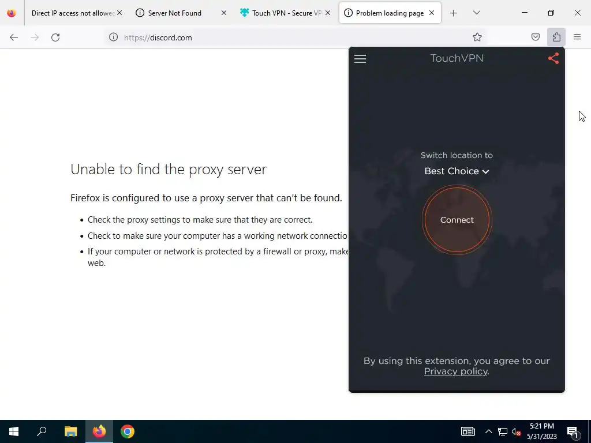Show hidden system tray icons

tap(488, 431)
